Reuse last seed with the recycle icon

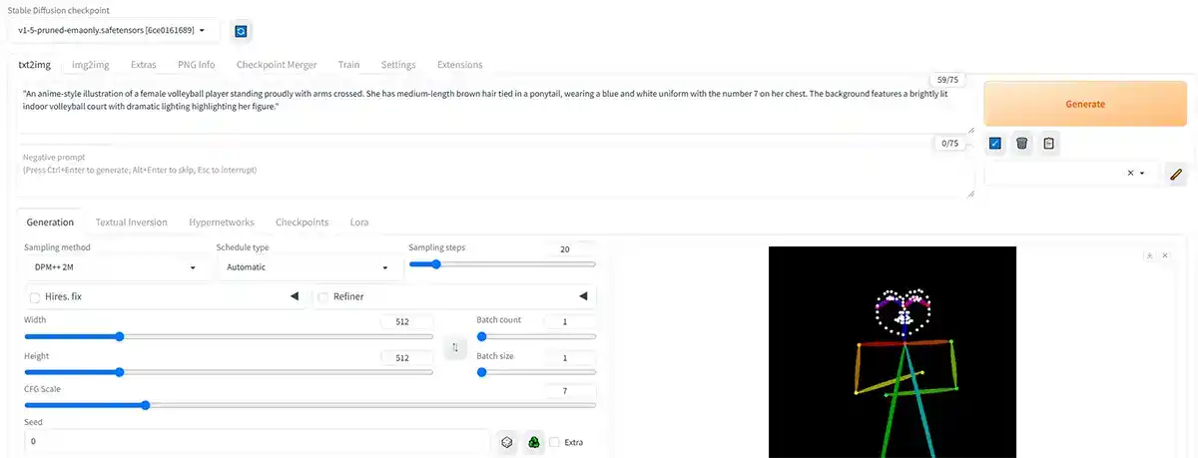[534, 442]
